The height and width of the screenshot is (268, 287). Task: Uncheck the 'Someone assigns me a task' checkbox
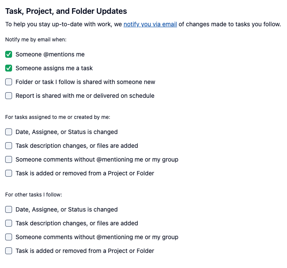pos(9,68)
